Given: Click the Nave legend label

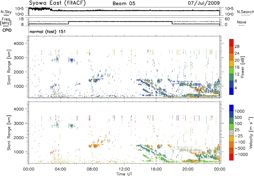Looking at the screenshot, I should pyautogui.click(x=242, y=22).
